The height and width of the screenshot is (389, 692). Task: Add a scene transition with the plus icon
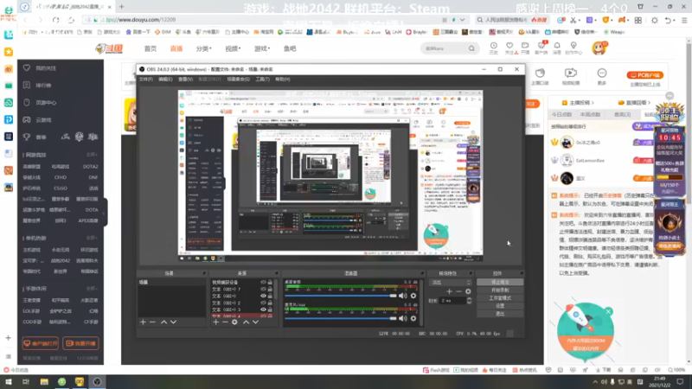coord(449,291)
